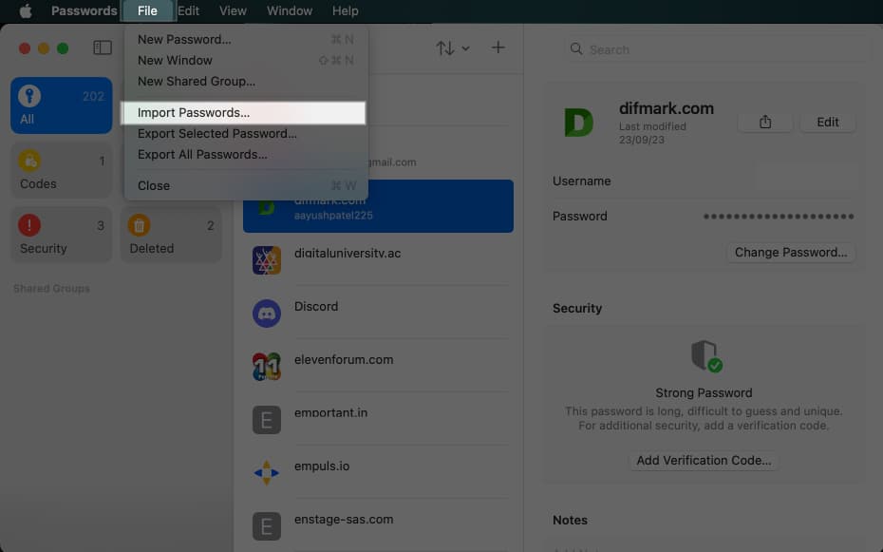Click the All key icon
The width and height of the screenshot is (883, 552).
29,96
